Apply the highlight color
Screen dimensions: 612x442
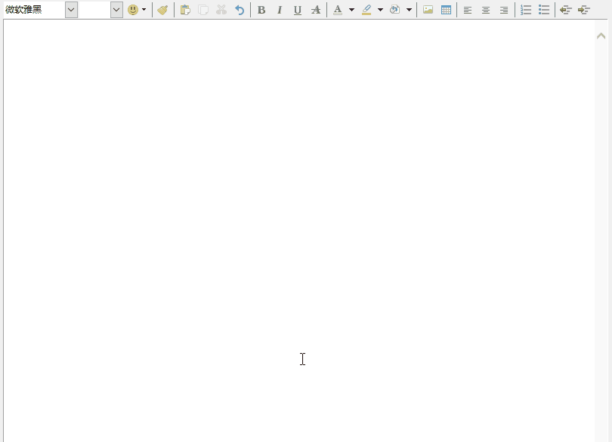click(366, 10)
